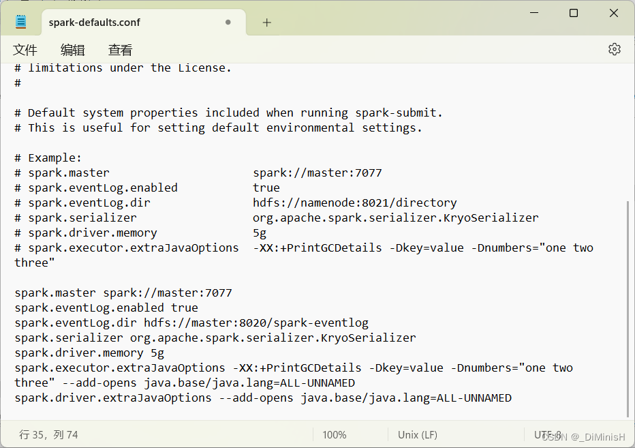Maximize the Notepad window
The width and height of the screenshot is (635, 448).
pyautogui.click(x=574, y=13)
